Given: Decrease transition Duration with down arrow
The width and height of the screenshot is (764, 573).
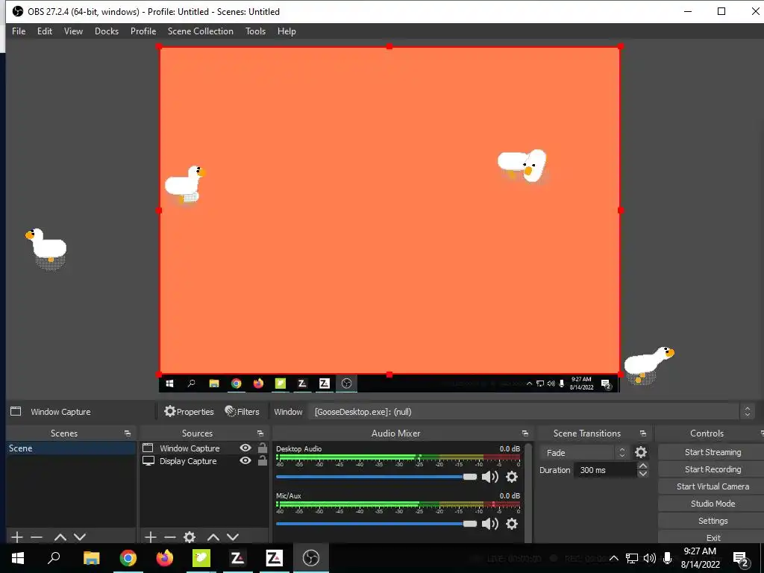Looking at the screenshot, I should [642, 474].
